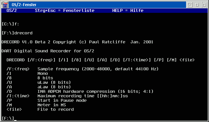Click the minimize window button in titlebar

197,5
